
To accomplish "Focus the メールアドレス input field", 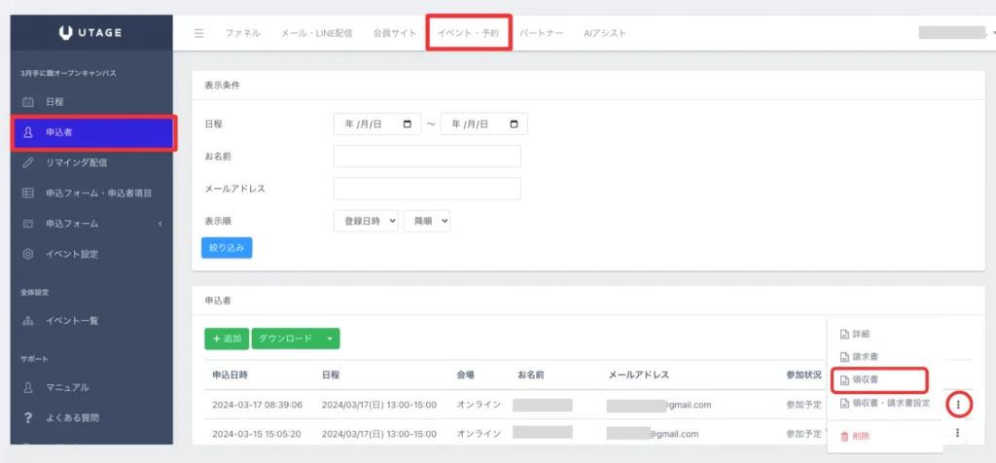I will pos(427,189).
